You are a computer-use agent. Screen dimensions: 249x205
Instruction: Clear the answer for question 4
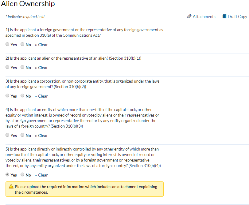(x=42, y=136)
